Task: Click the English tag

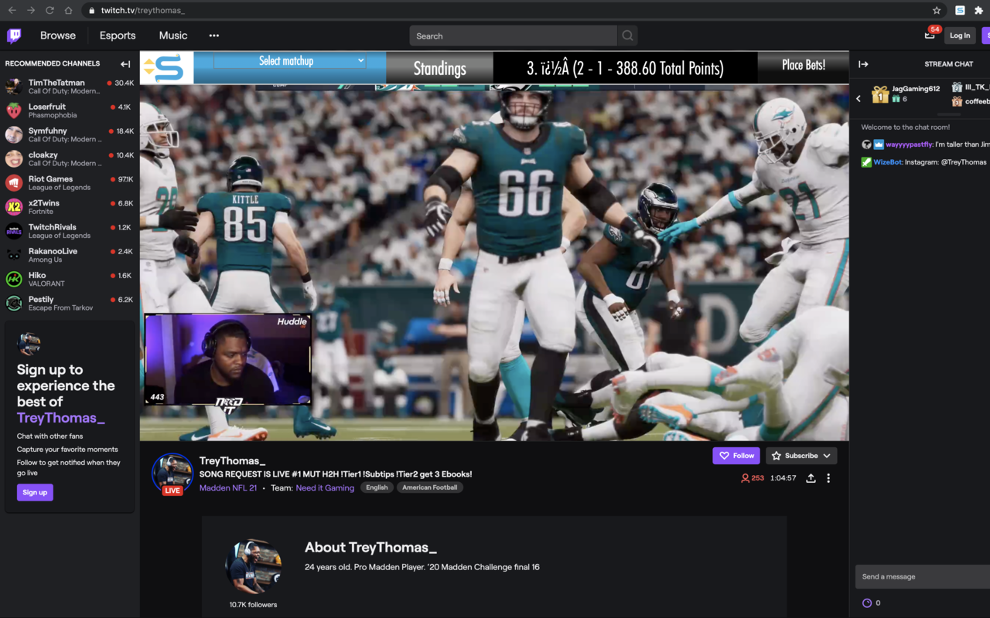Action: [377, 487]
